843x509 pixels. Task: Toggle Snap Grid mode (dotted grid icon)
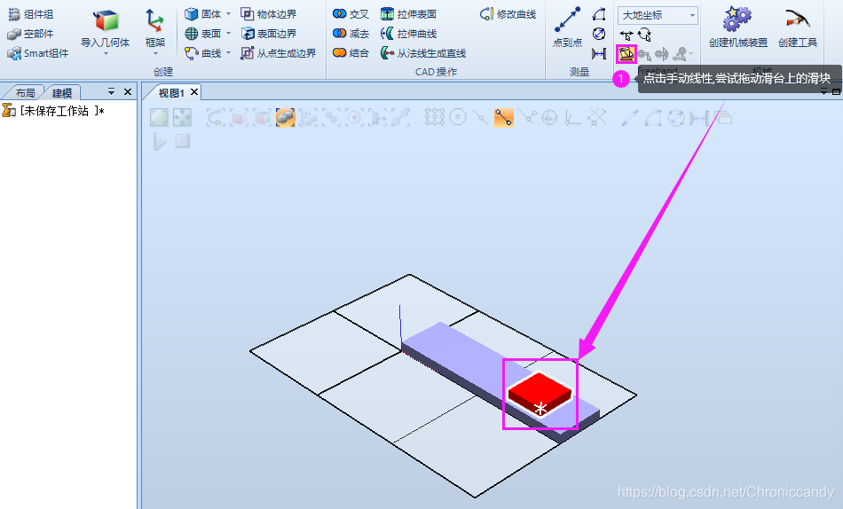[x=435, y=118]
